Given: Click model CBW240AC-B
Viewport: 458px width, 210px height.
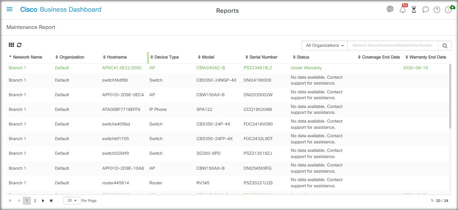Looking at the screenshot, I should (x=210, y=68).
